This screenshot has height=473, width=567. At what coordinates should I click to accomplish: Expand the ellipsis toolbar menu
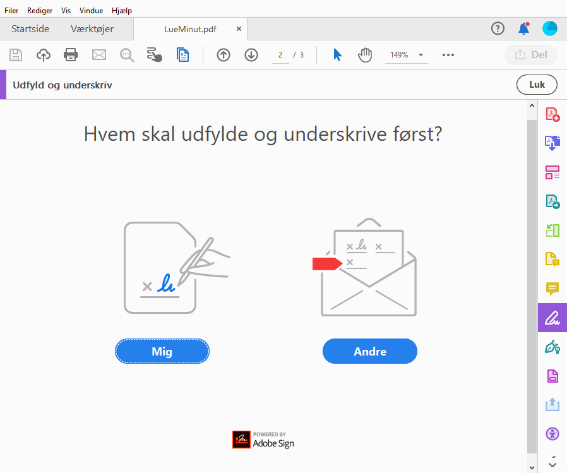pos(448,55)
